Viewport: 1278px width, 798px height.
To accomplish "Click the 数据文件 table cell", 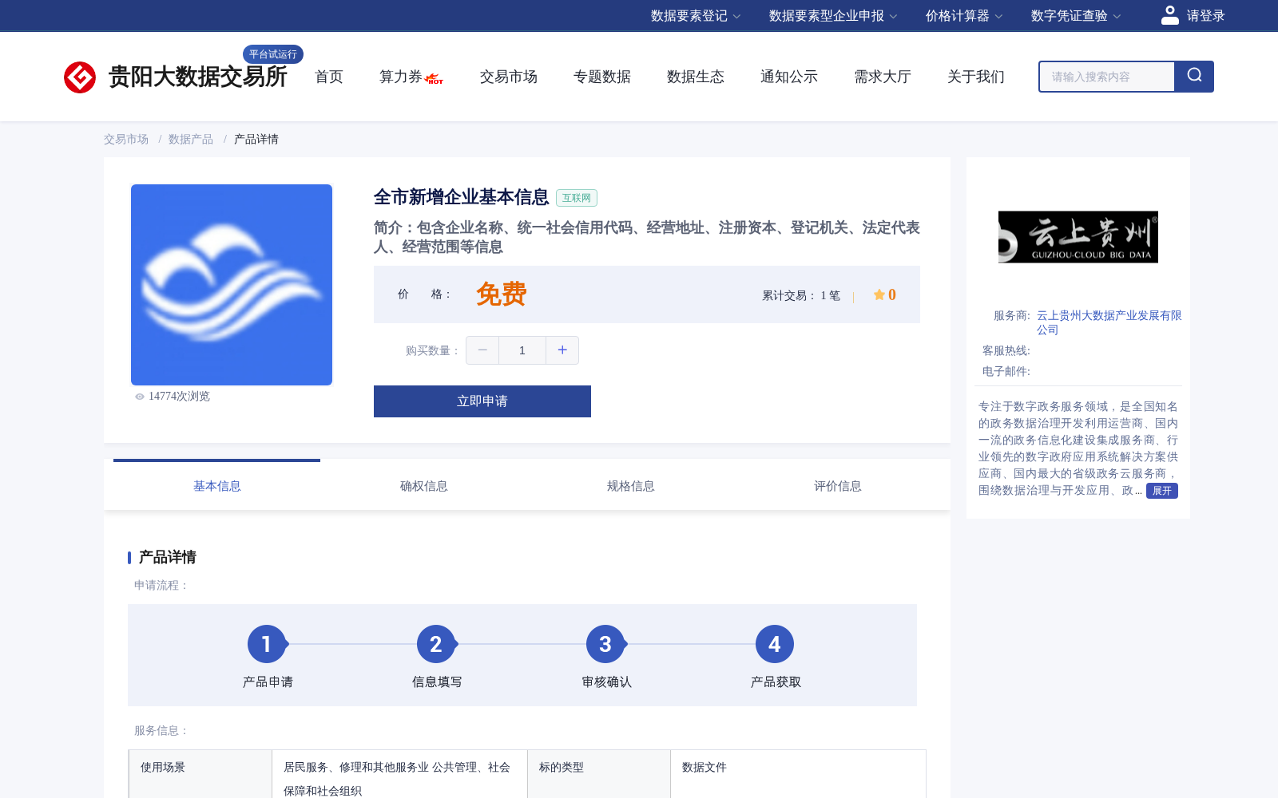I will click(x=799, y=774).
